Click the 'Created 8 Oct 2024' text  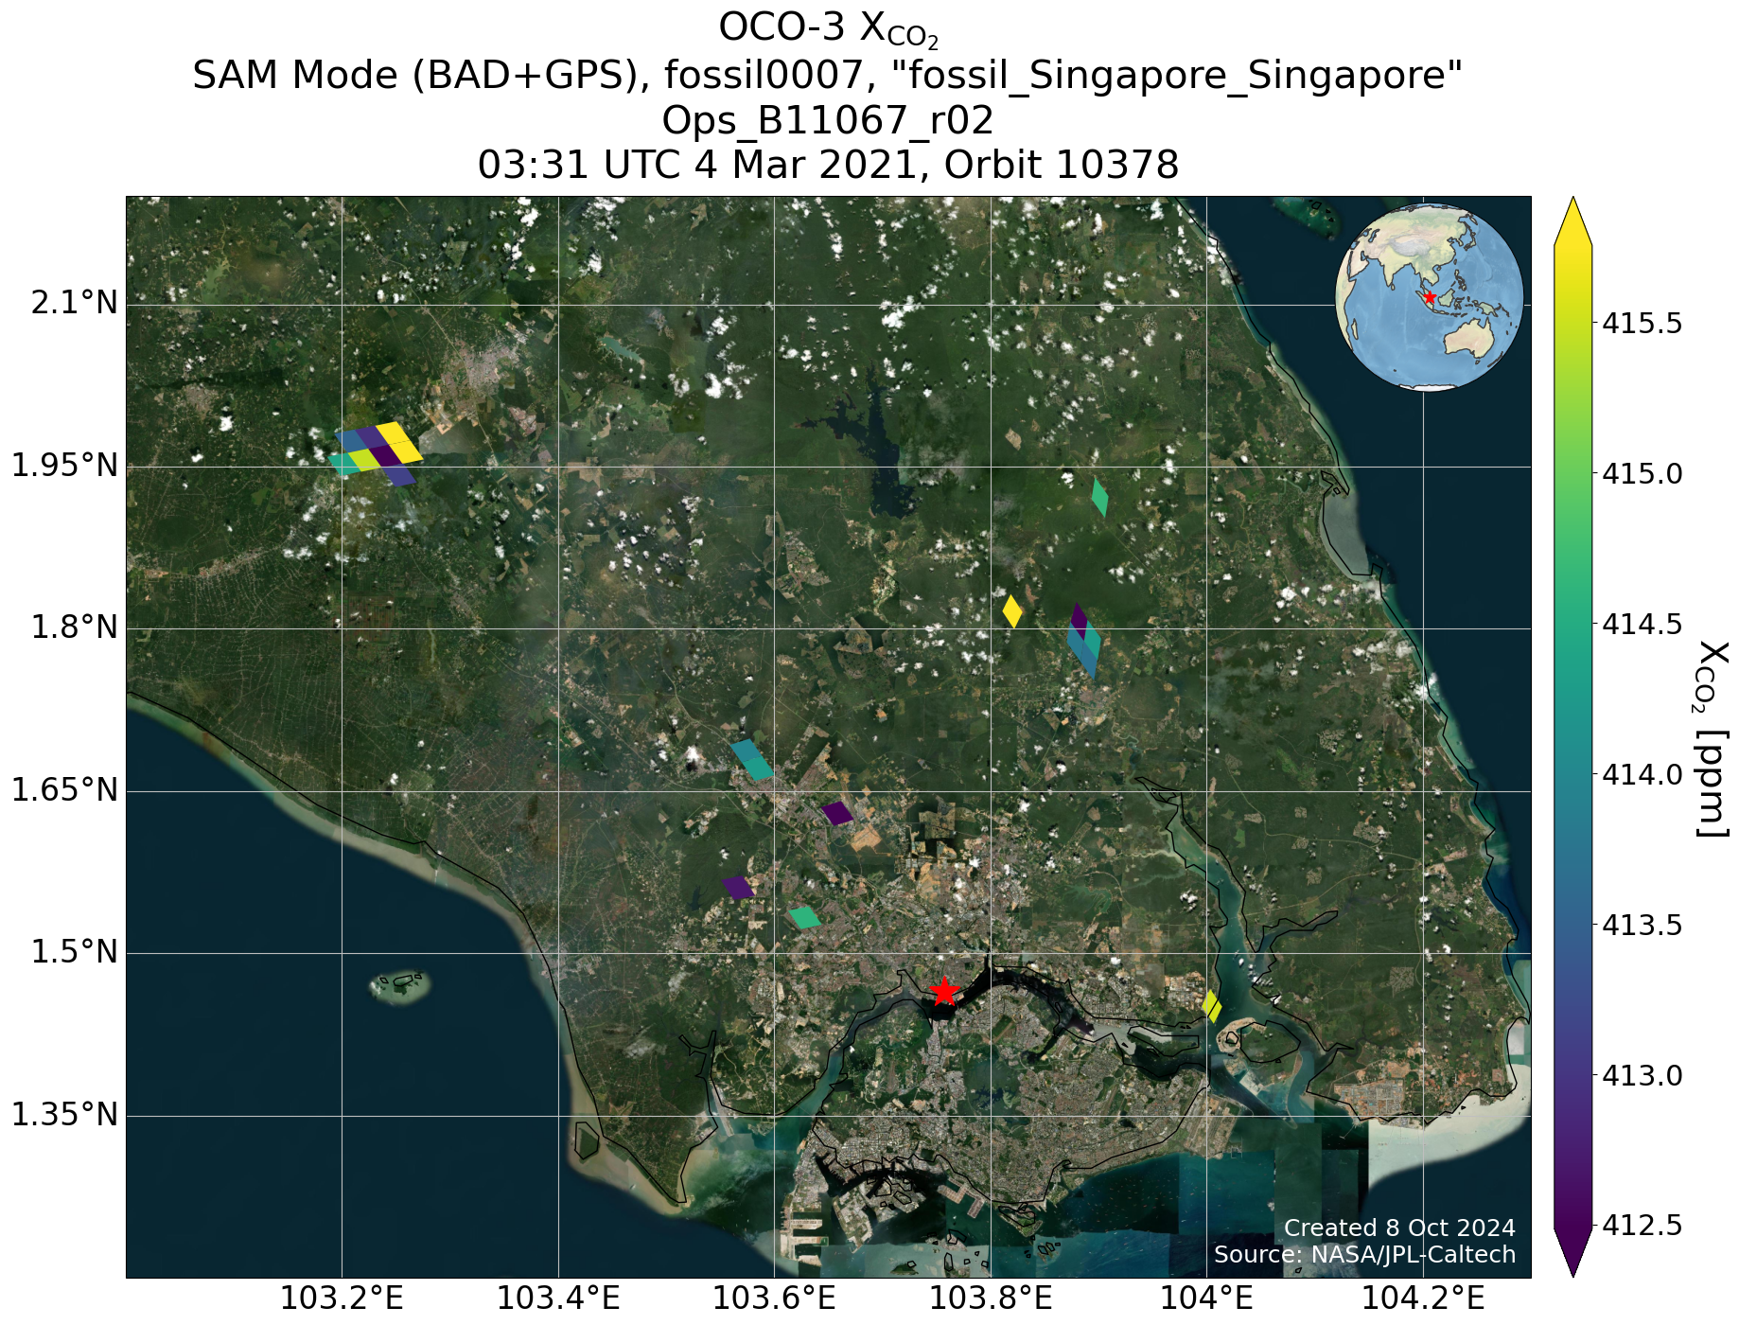[1399, 1228]
